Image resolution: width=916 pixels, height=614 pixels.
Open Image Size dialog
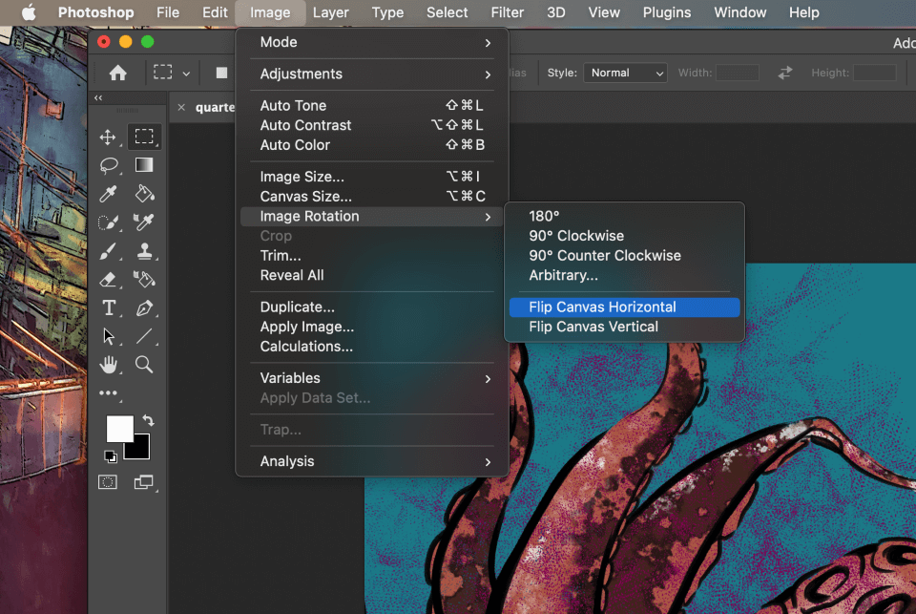[x=372, y=177]
